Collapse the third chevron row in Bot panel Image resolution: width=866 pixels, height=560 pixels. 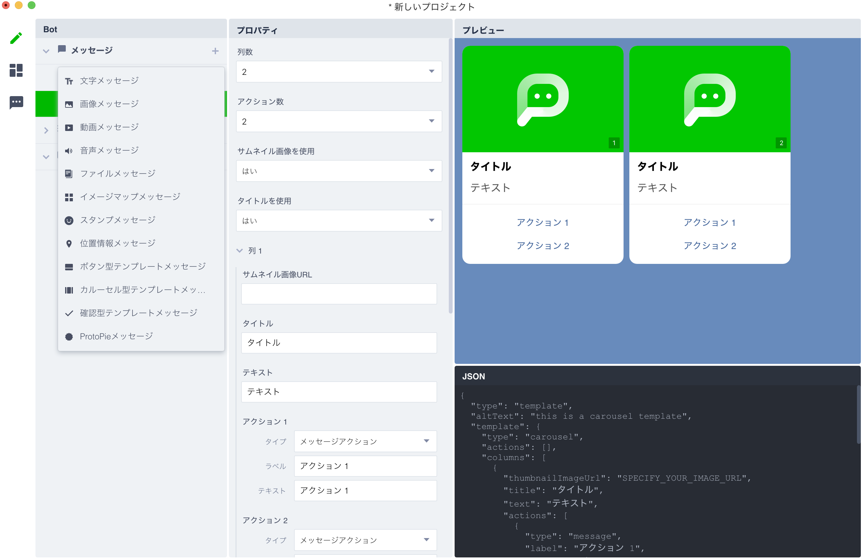[x=46, y=157]
